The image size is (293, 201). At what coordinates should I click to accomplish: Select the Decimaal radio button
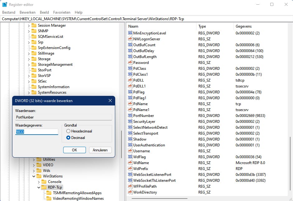[x=68, y=138]
